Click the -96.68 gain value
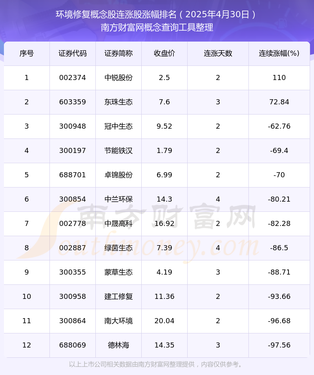The height and width of the screenshot is (375, 314). point(279,321)
